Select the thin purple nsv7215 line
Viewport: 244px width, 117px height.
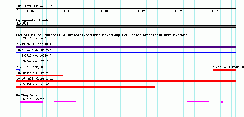[126, 41]
